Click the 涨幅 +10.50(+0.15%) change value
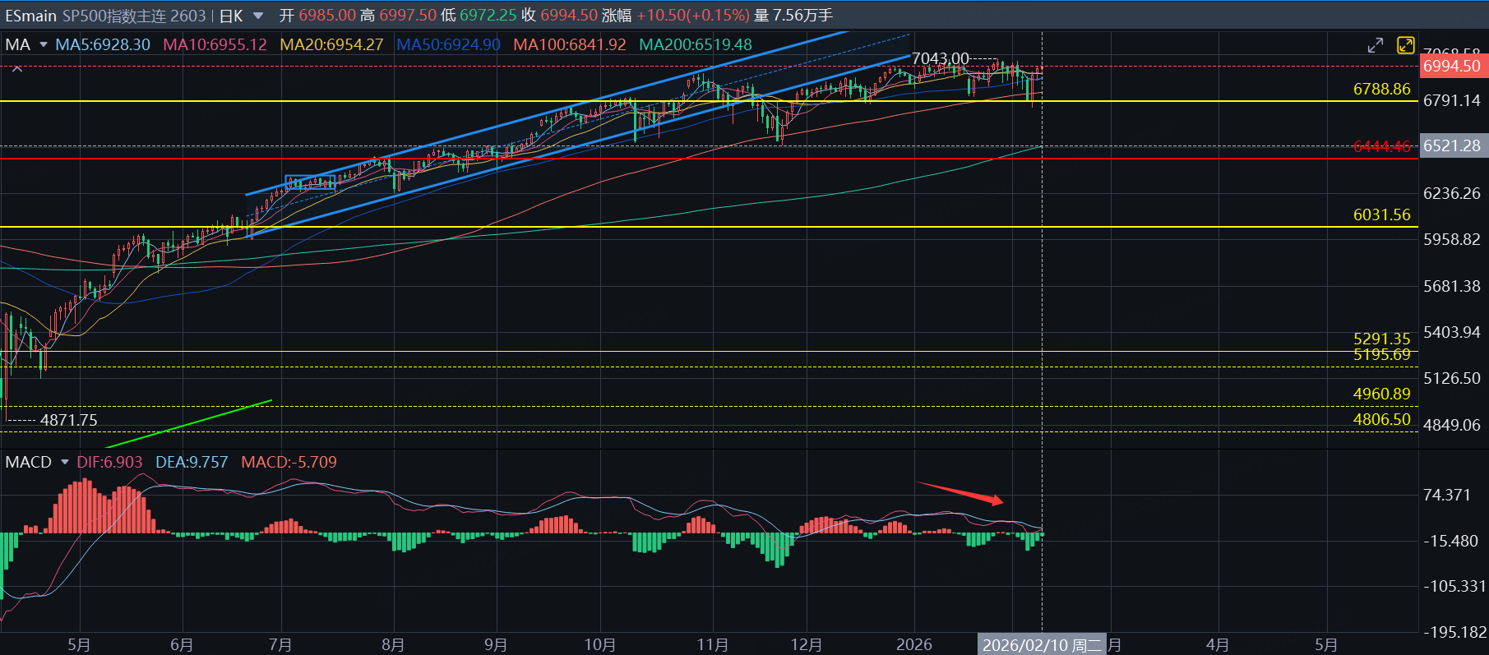The width and height of the screenshot is (1489, 655). [x=675, y=16]
